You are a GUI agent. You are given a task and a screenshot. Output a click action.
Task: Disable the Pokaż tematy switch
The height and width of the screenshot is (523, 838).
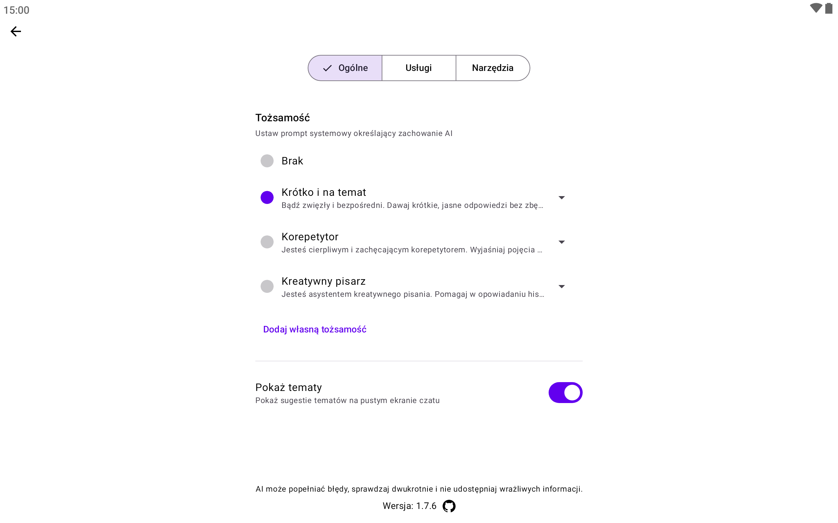pyautogui.click(x=565, y=393)
